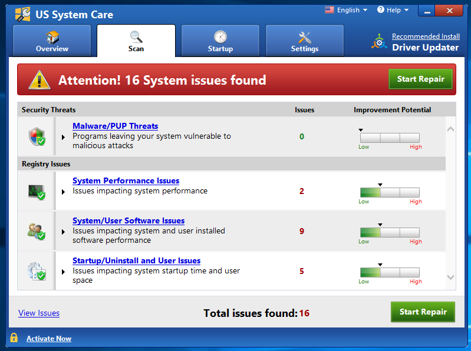Click the bottom Start Repair button
The image size is (471, 351).
pos(423,312)
